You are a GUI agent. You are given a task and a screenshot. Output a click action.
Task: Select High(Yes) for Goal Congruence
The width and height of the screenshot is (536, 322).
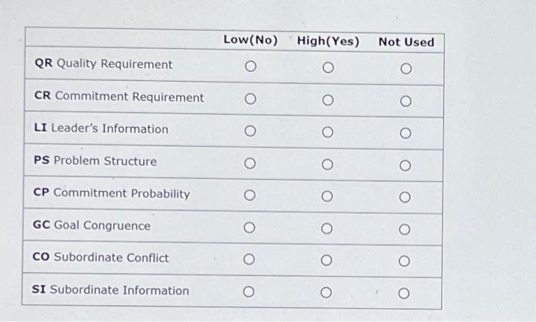[x=327, y=229]
